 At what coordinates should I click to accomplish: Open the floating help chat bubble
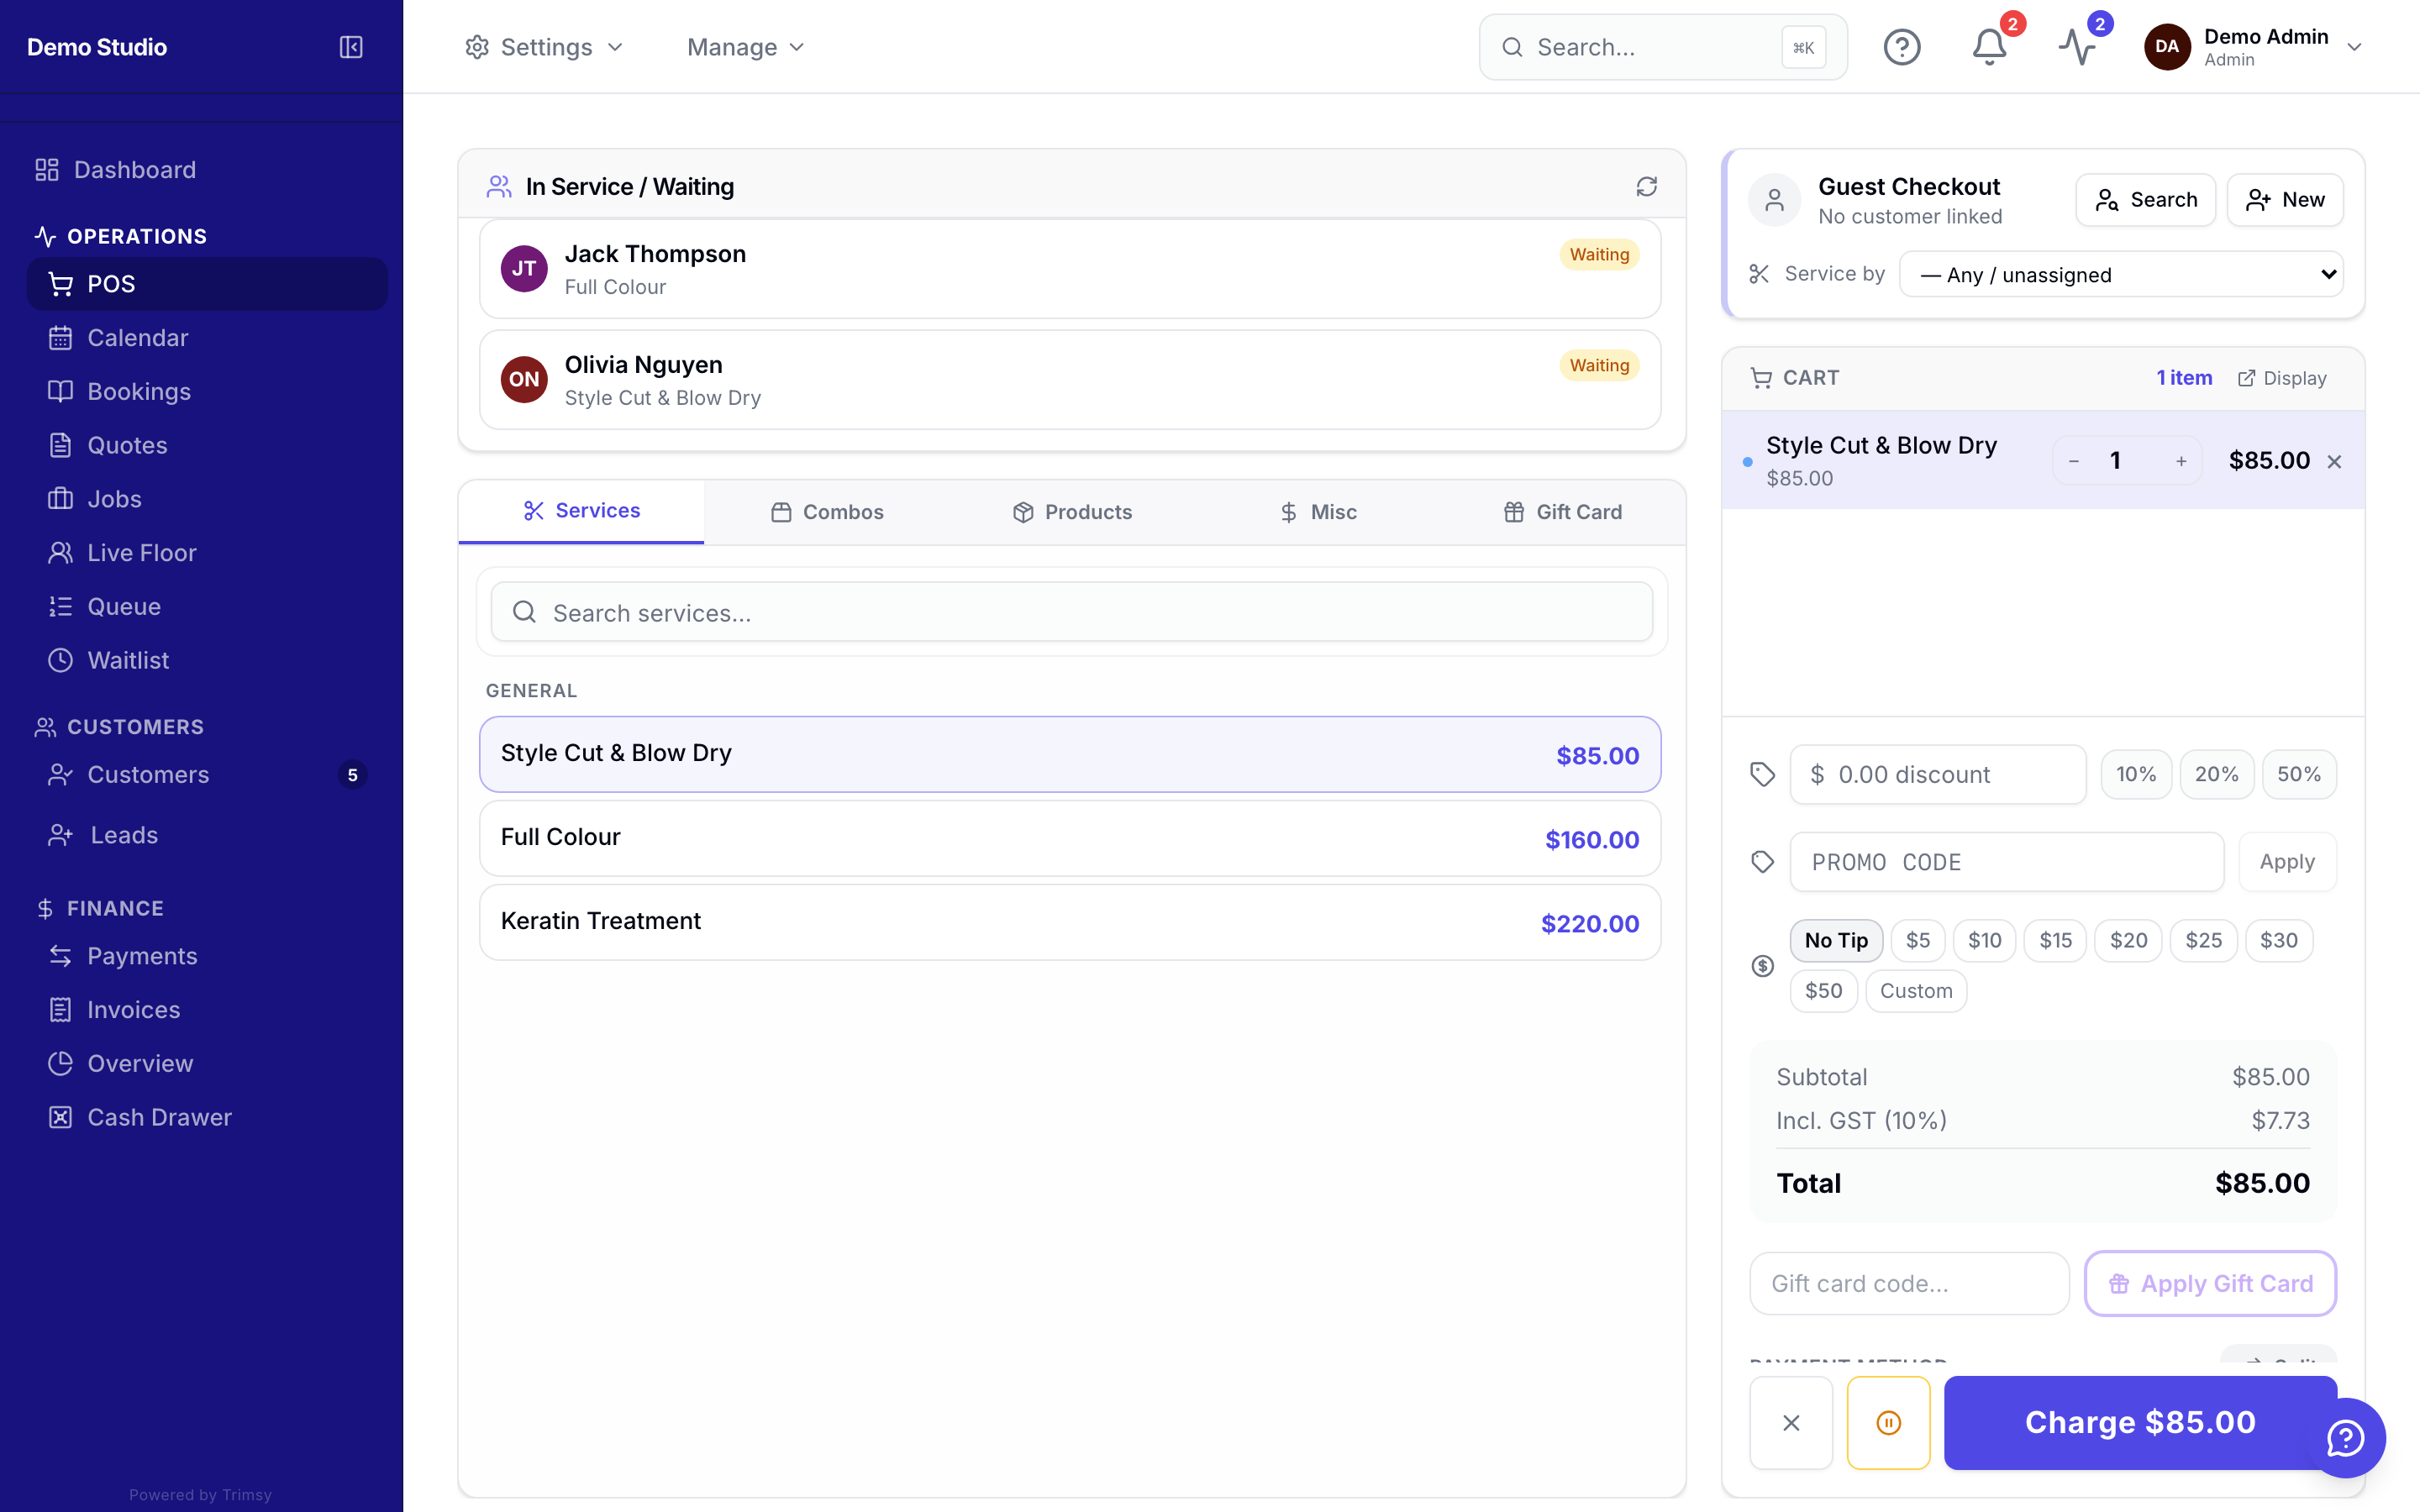[2345, 1438]
